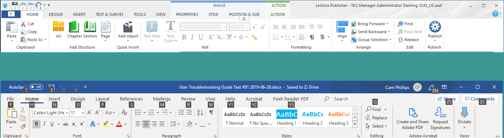Viewport: 504px width, 138px height.
Task: Click Lectora help question mark icon
Action: pyautogui.click(x=495, y=14)
